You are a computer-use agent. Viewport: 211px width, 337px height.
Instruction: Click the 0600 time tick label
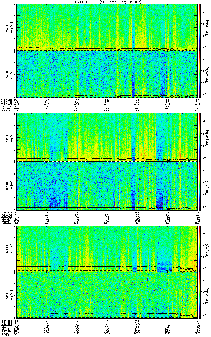point(197,333)
